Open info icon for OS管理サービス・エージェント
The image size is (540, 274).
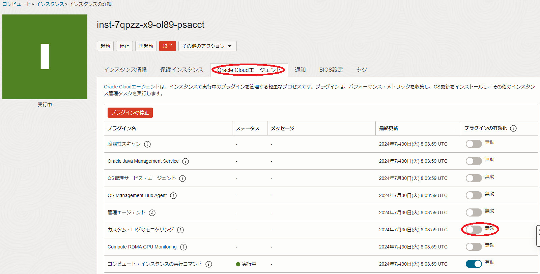(182, 179)
